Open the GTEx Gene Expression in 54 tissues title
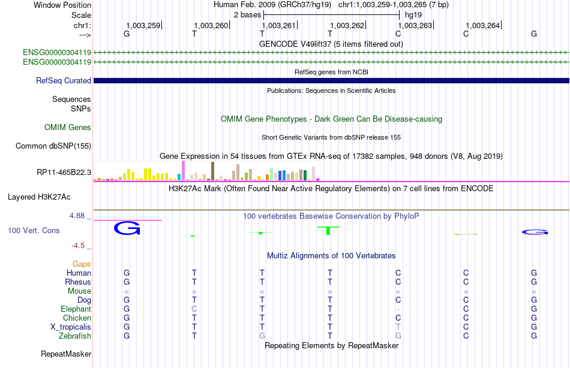 click(331, 156)
